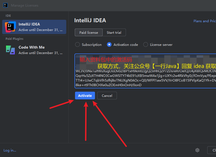The image size is (216, 157).
Task: Click the 'IDE' section label
Action: pyautogui.click(x=8, y=16)
